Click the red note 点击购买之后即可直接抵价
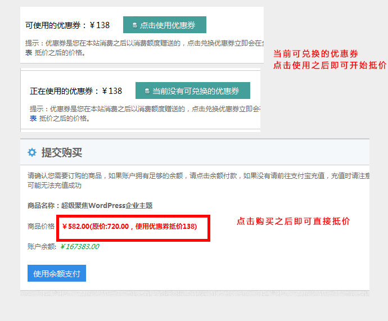 [x=293, y=221]
